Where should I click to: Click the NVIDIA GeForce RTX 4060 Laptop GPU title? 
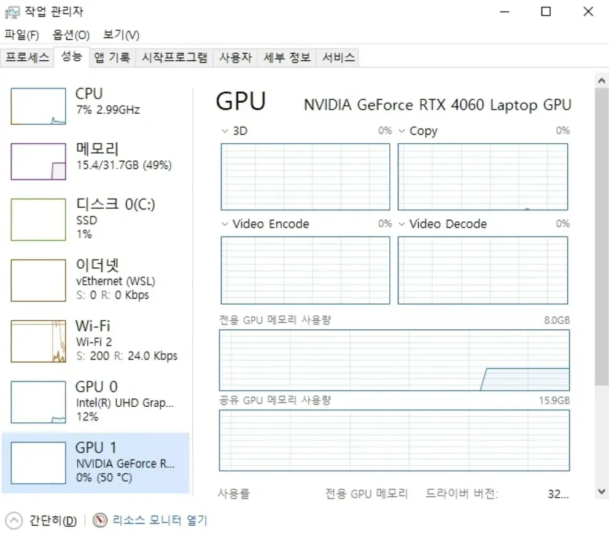[x=437, y=105]
